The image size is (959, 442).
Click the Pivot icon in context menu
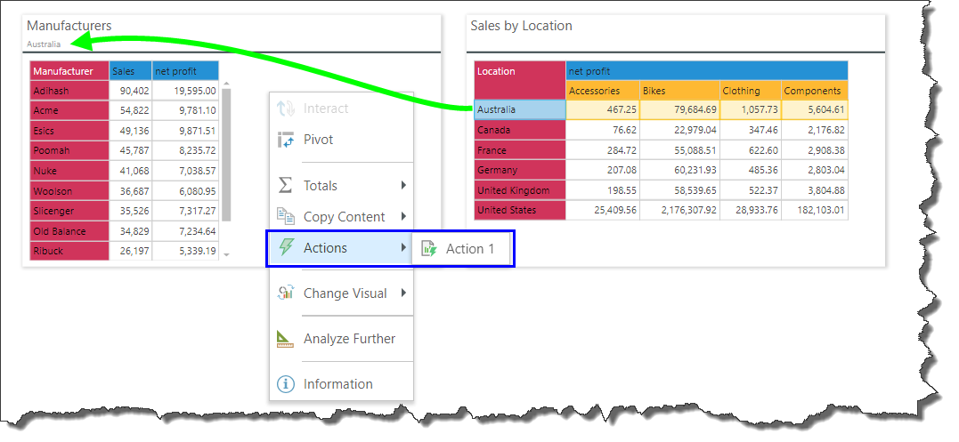(x=286, y=140)
